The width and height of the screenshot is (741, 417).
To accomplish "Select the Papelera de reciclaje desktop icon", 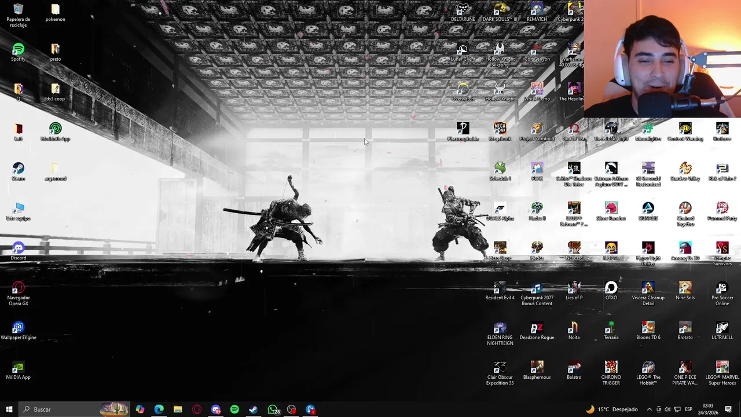I will (x=19, y=16).
